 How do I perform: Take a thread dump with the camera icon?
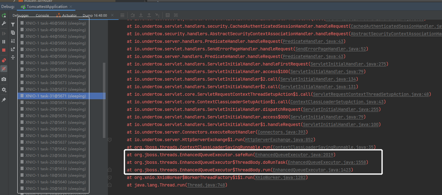[x=4, y=79]
